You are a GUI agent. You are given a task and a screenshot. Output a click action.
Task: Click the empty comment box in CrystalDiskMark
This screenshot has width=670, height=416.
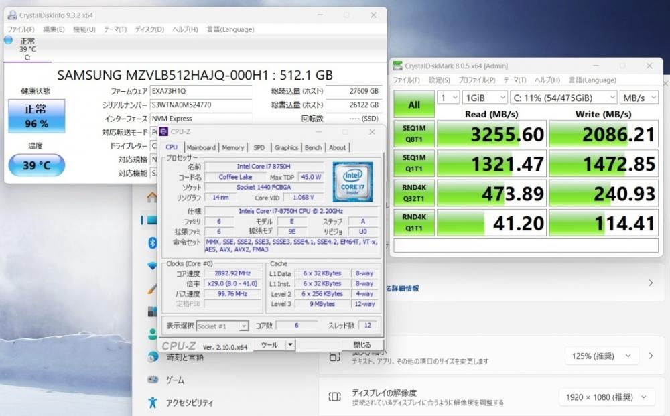pos(526,246)
